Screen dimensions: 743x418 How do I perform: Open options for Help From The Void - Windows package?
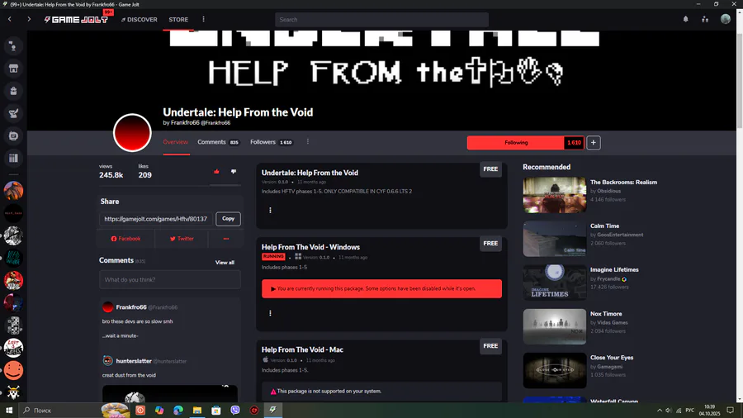click(270, 313)
